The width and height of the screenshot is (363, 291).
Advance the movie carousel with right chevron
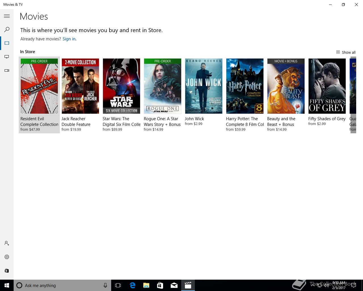point(353,95)
